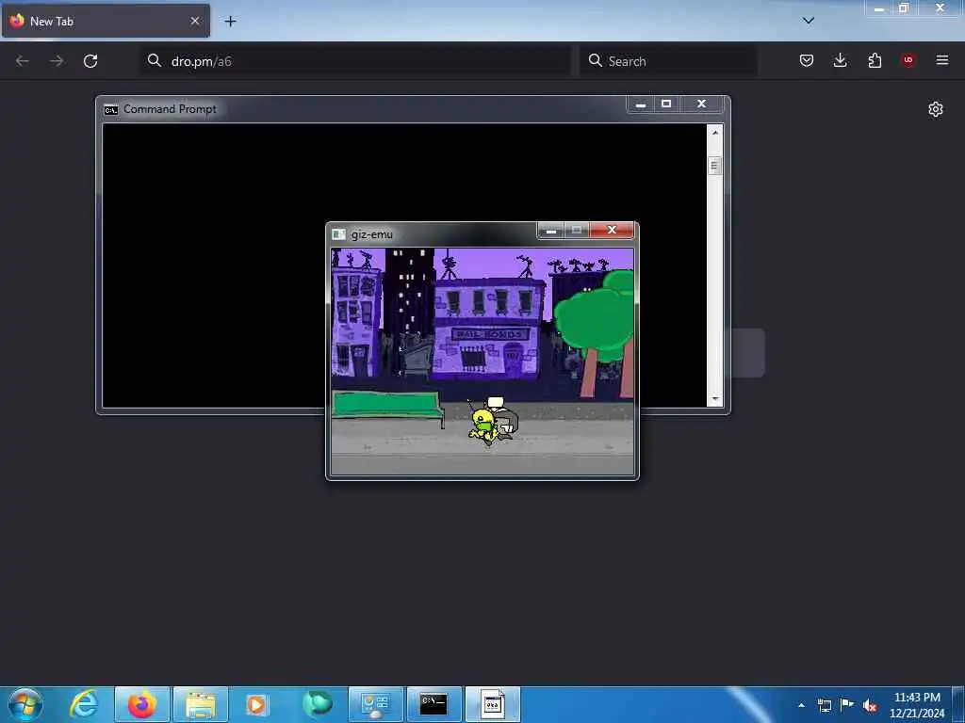Switch to Command Prompt on the taskbar
The image size is (965, 723).
tap(433, 704)
